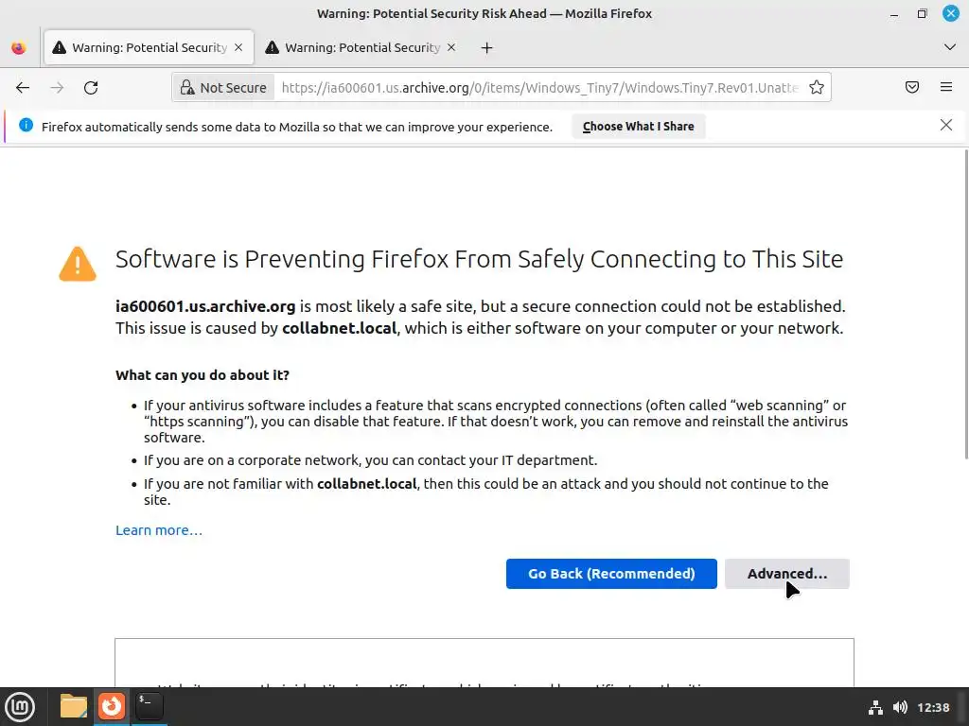This screenshot has width=969, height=726.
Task: Open the Save to Pocket icon
Action: [912, 88]
